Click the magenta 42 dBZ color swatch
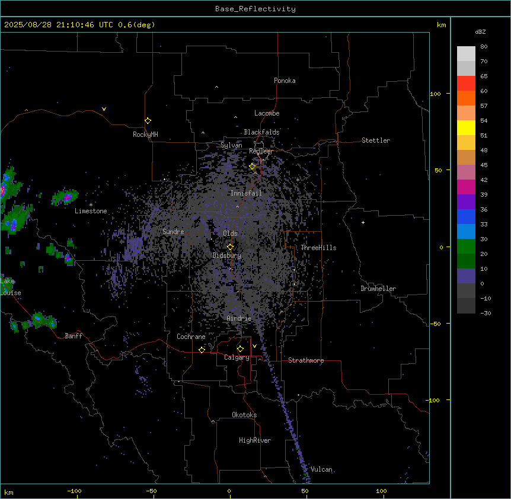 click(x=466, y=187)
